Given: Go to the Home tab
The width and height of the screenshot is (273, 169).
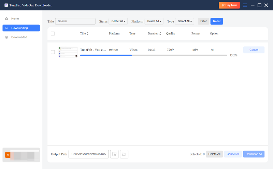Looking at the screenshot, I should click(x=21, y=19).
